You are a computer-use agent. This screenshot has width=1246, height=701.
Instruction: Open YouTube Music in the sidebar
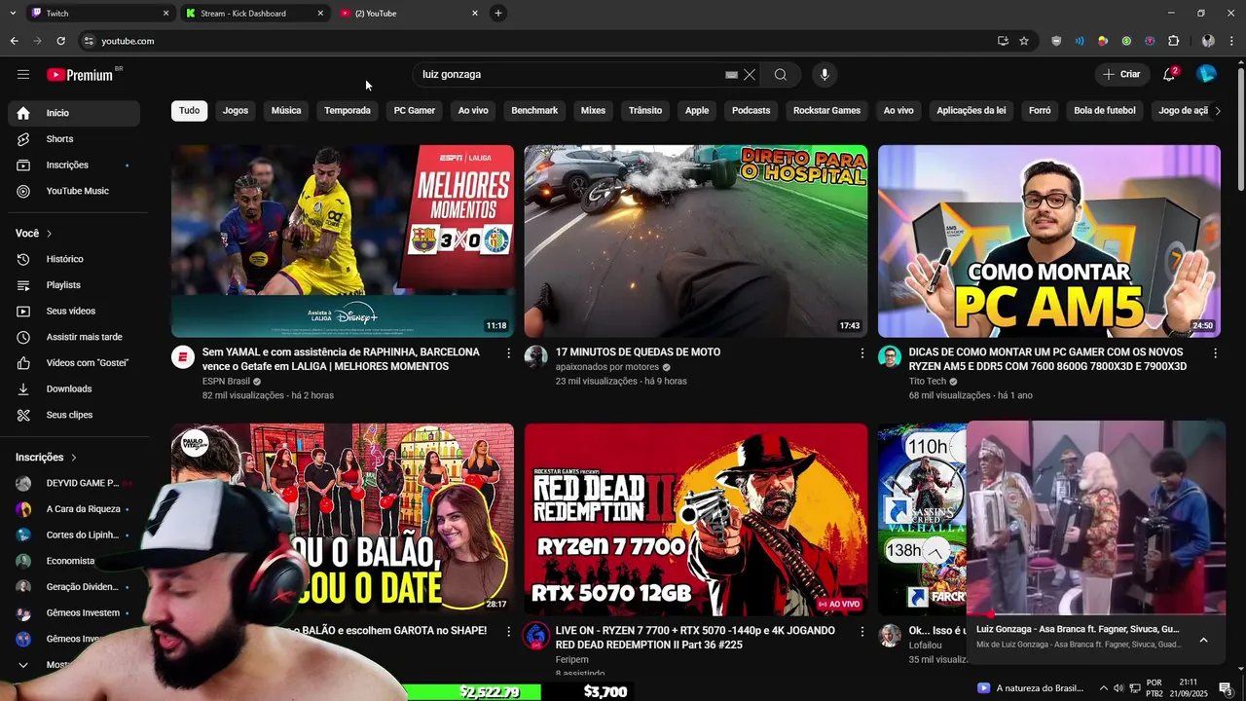[74, 191]
